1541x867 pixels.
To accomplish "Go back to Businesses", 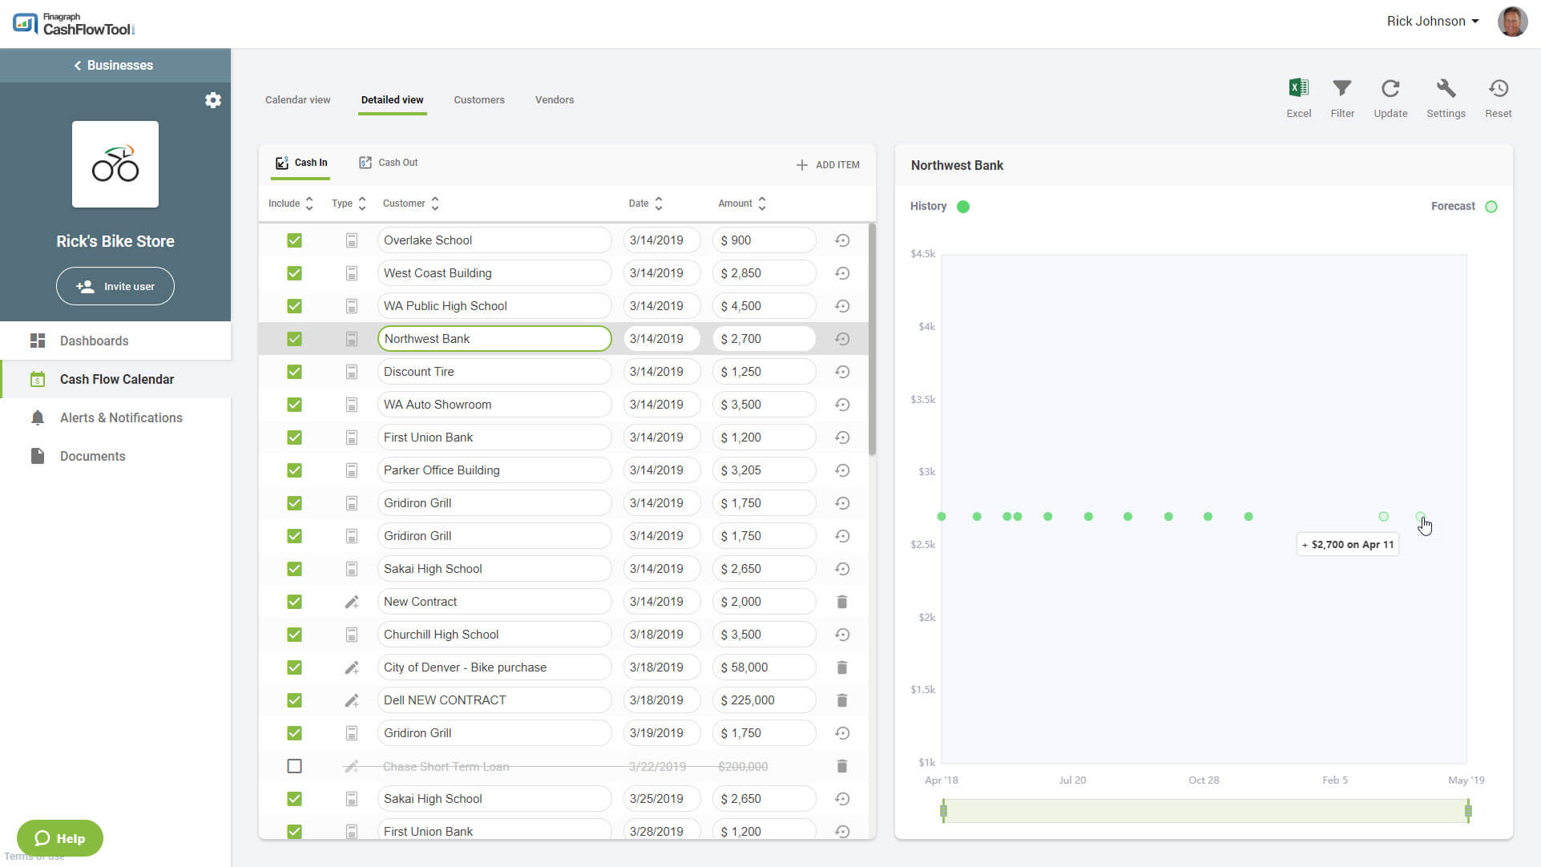I will [x=115, y=66].
